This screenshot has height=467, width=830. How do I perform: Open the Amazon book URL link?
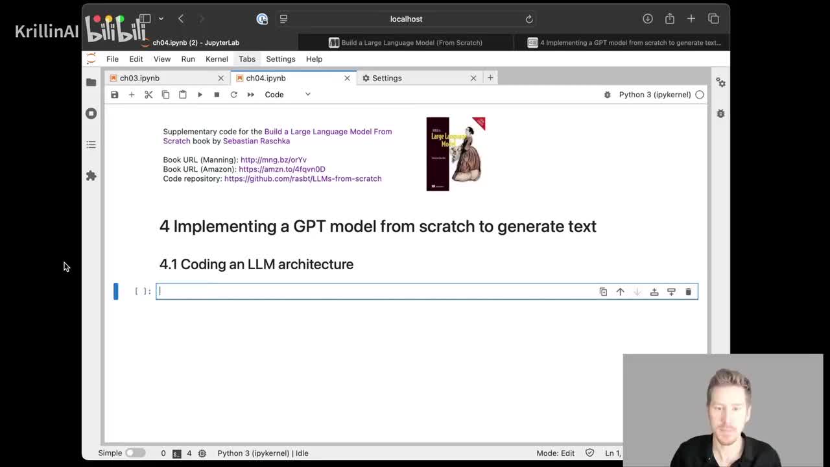tap(282, 169)
